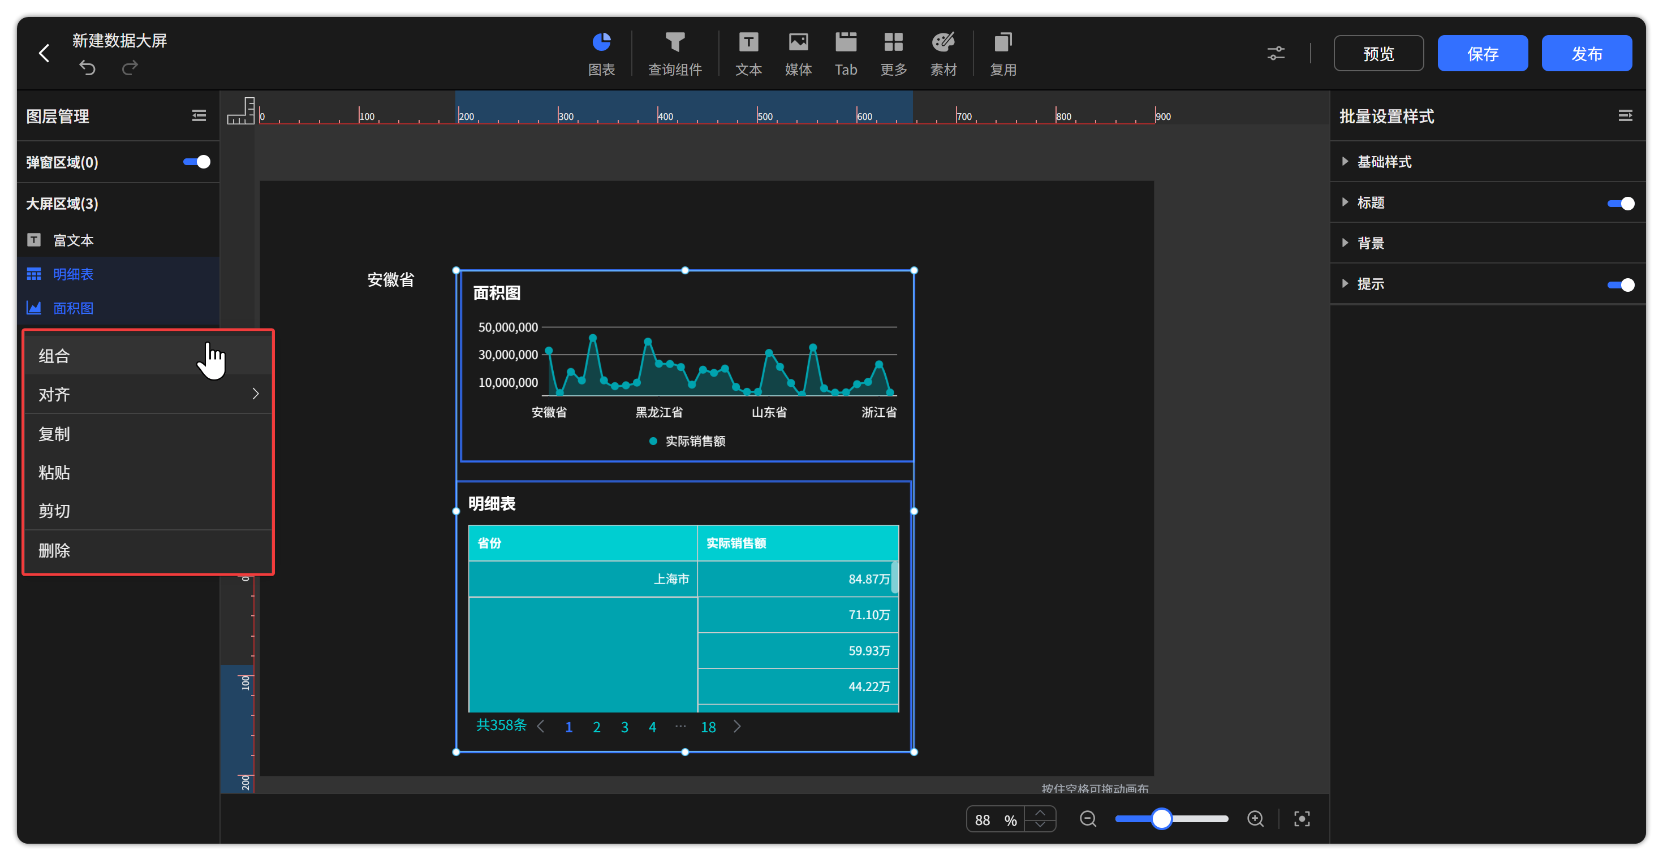
Task: Undo the last action
Action: click(x=87, y=68)
